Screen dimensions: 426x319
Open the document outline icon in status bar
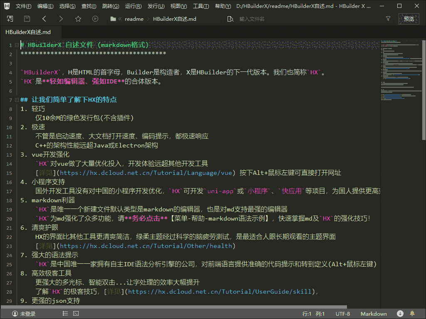pyautogui.click(x=65, y=314)
